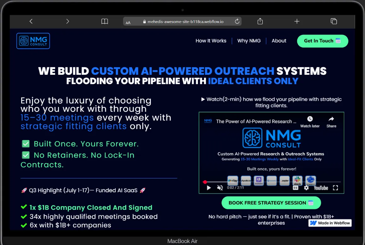Click BOOK FREE STRATEGY SESSION

271,203
